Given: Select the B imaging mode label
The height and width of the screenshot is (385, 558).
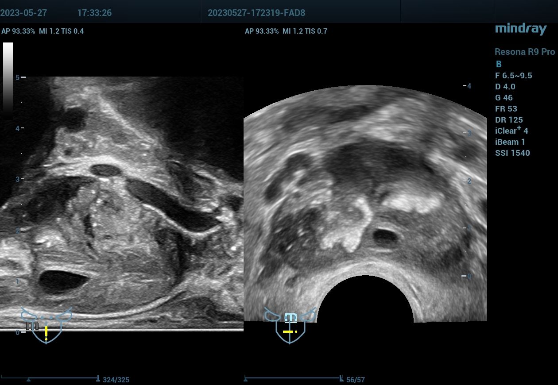Looking at the screenshot, I should [x=499, y=64].
